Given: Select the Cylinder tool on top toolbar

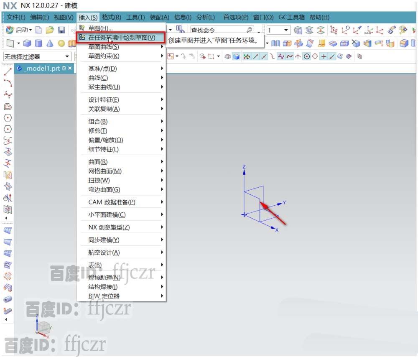Looking at the screenshot, I should tap(38, 43).
